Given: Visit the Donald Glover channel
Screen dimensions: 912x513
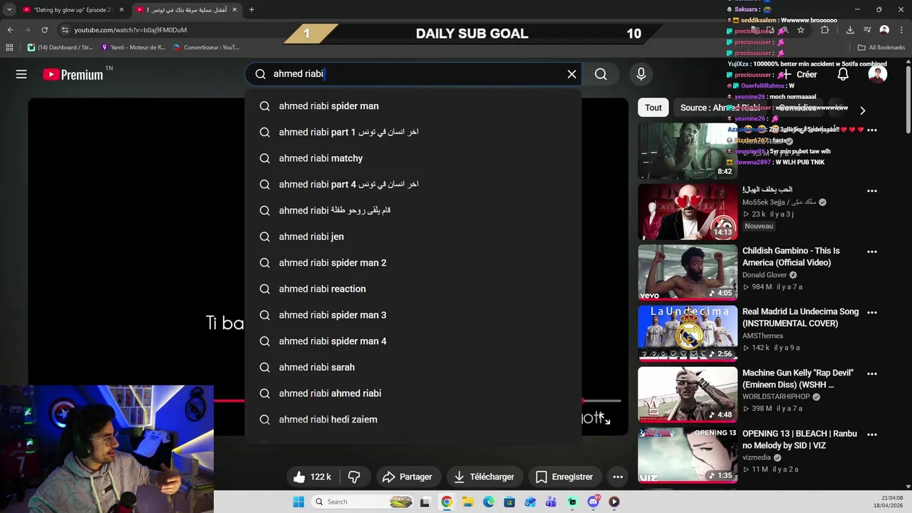Looking at the screenshot, I should tap(765, 275).
